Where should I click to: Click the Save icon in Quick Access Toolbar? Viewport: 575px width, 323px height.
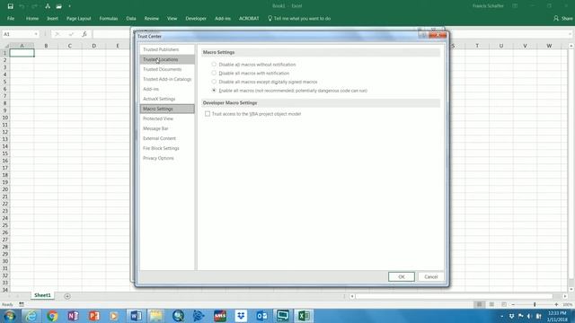click(x=10, y=6)
